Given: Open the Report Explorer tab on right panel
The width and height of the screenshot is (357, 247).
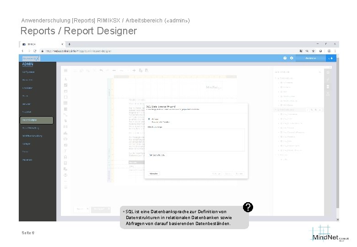Looking at the screenshot, I should (328, 94).
